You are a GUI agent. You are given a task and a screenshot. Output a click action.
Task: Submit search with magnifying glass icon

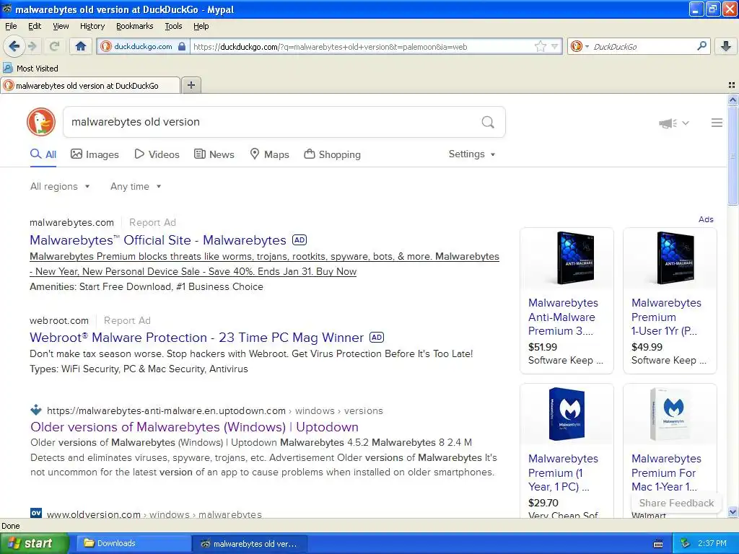click(x=488, y=122)
